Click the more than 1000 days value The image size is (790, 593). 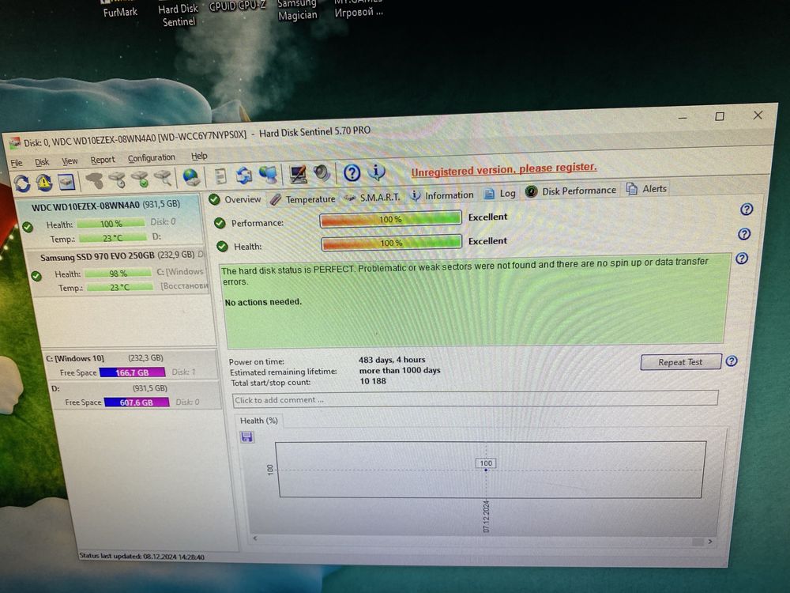(x=400, y=370)
